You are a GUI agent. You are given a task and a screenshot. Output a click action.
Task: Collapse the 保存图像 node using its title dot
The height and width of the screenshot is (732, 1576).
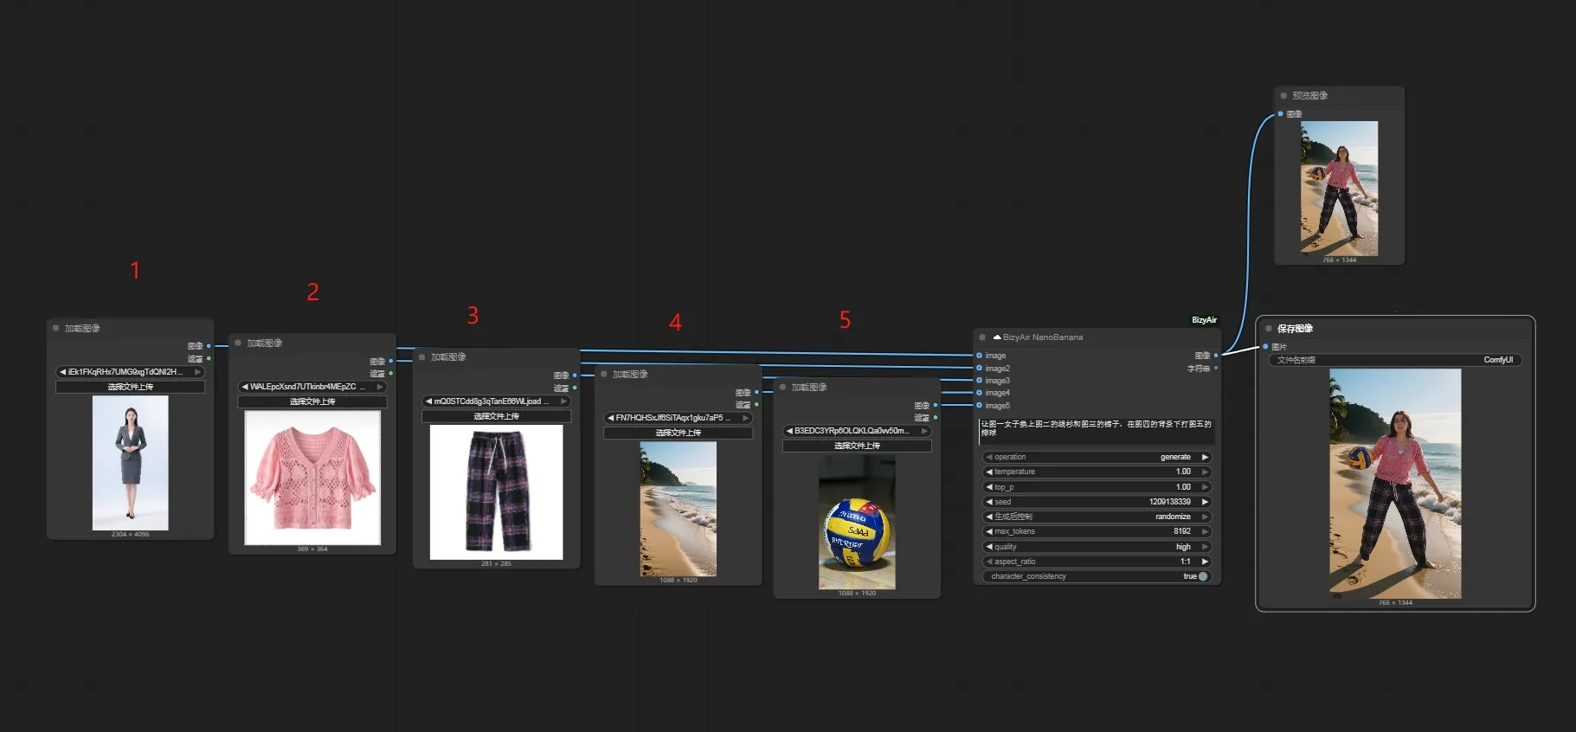pyautogui.click(x=1269, y=329)
